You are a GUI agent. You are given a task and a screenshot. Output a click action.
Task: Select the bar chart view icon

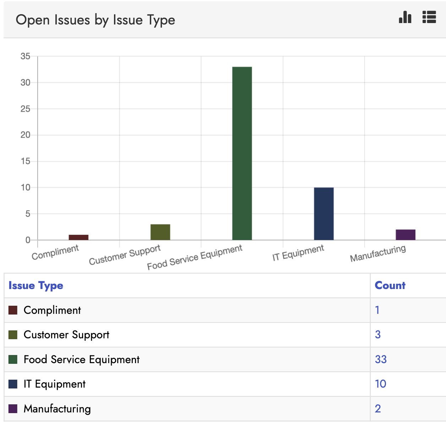405,17
